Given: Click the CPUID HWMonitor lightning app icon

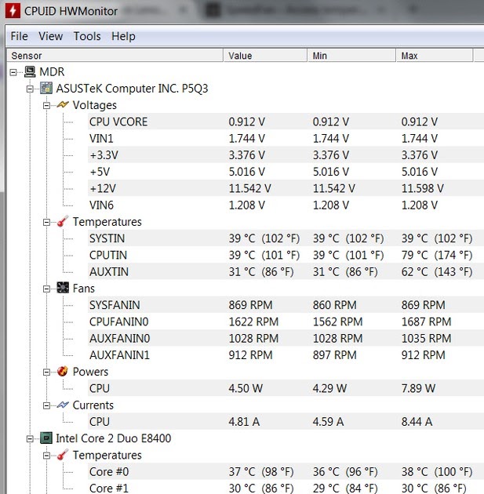Looking at the screenshot, I should click(x=13, y=11).
